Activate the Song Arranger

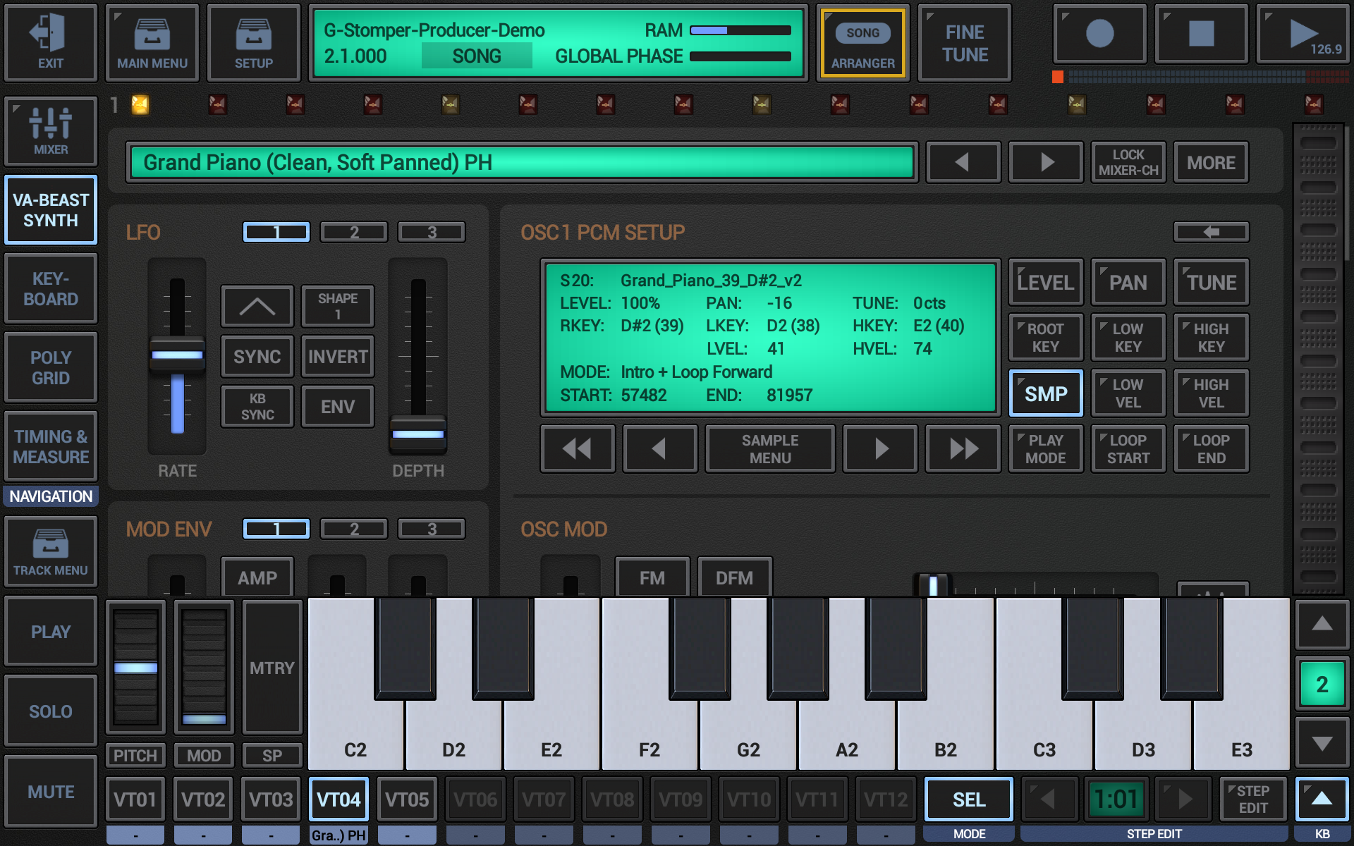[x=863, y=42]
